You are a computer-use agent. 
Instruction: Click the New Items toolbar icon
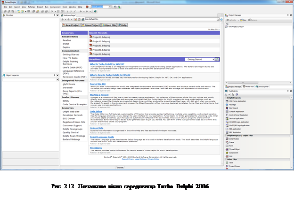(x=18, y=11)
